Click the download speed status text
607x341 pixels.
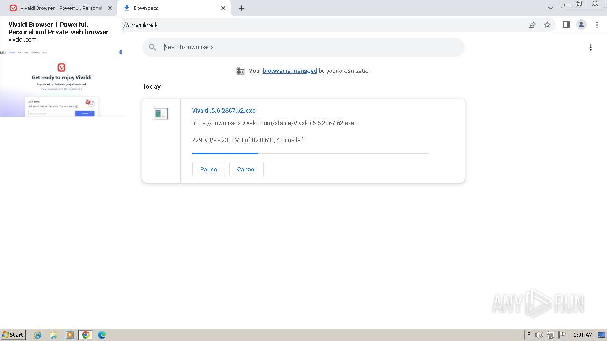click(x=248, y=140)
